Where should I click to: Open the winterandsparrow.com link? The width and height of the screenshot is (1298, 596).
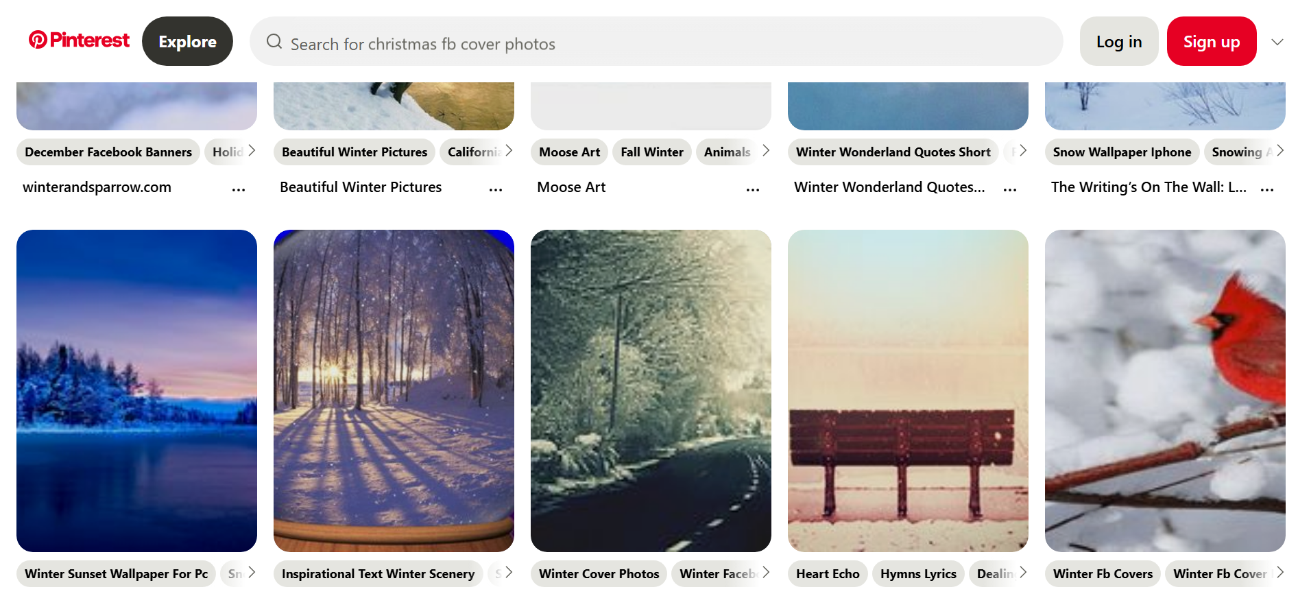click(97, 187)
